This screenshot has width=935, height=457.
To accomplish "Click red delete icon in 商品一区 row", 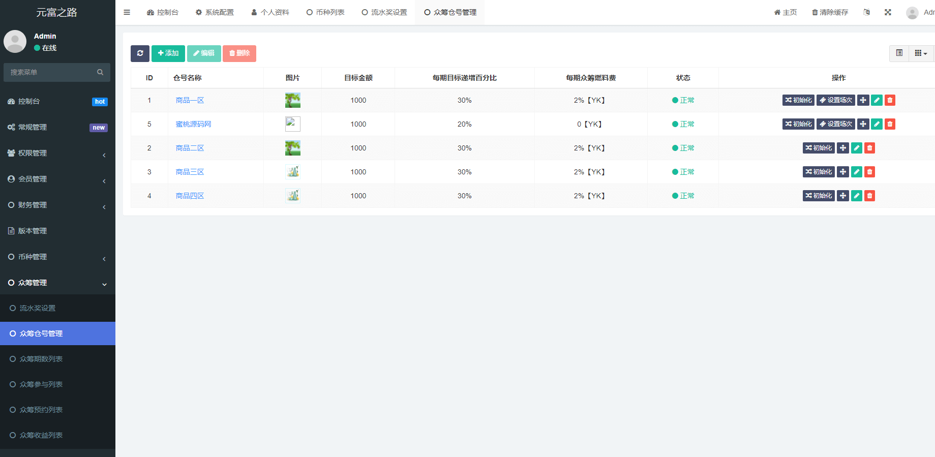I will click(890, 100).
